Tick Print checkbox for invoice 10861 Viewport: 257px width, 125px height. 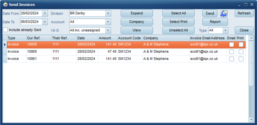tap(241, 59)
